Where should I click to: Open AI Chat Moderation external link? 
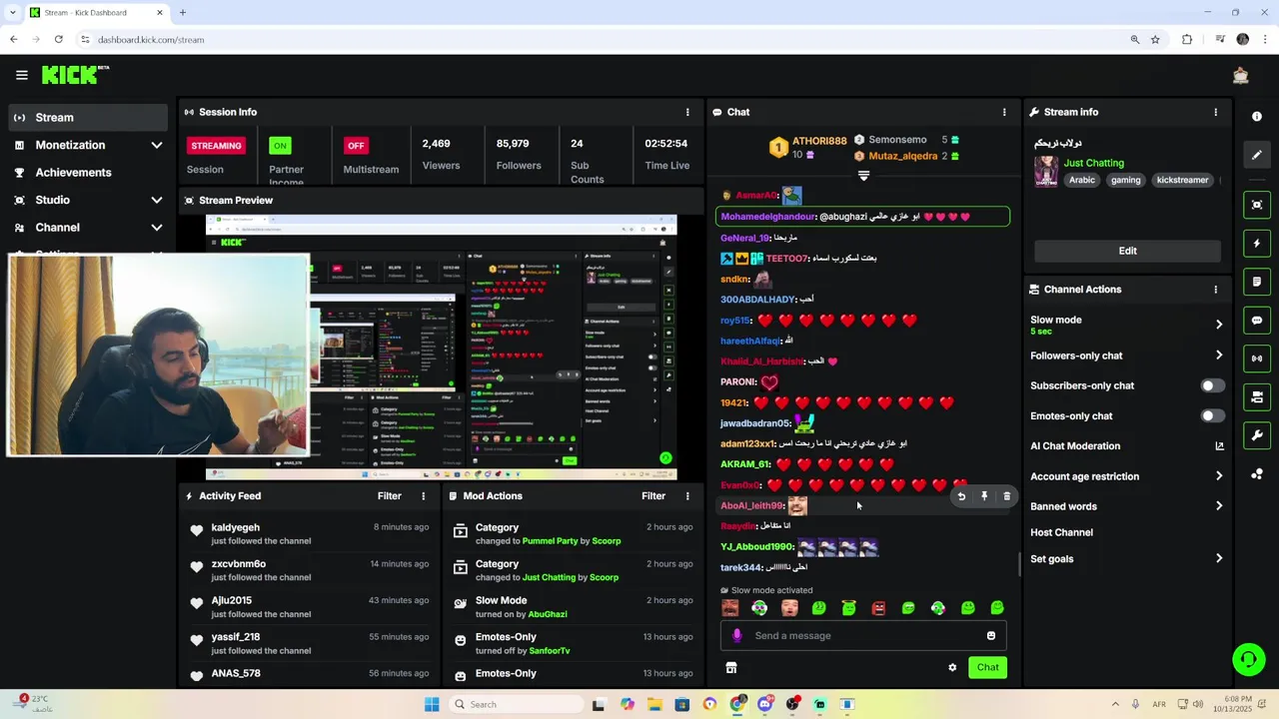[1219, 446]
